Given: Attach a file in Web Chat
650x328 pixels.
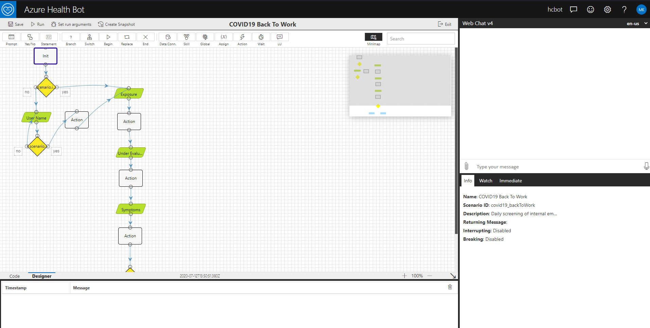Looking at the screenshot, I should [x=467, y=166].
